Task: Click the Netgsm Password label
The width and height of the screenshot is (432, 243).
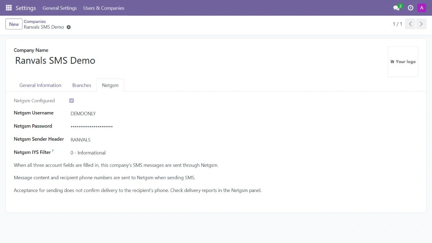Action: click(33, 126)
